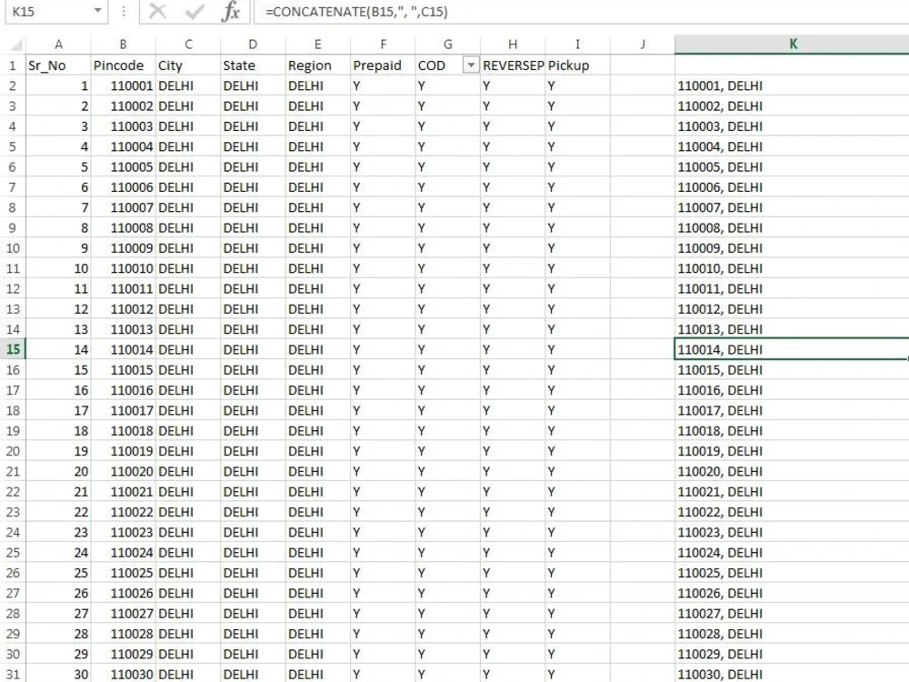Click the Name Box displaying K15

(50, 13)
